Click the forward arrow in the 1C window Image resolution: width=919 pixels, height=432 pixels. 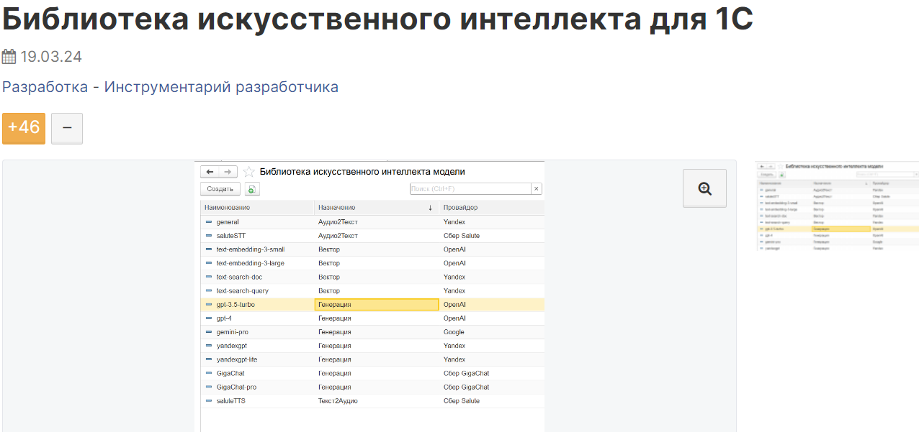228,172
